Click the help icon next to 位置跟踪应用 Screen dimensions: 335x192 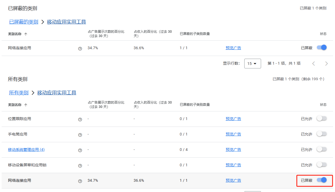(x=80, y=118)
